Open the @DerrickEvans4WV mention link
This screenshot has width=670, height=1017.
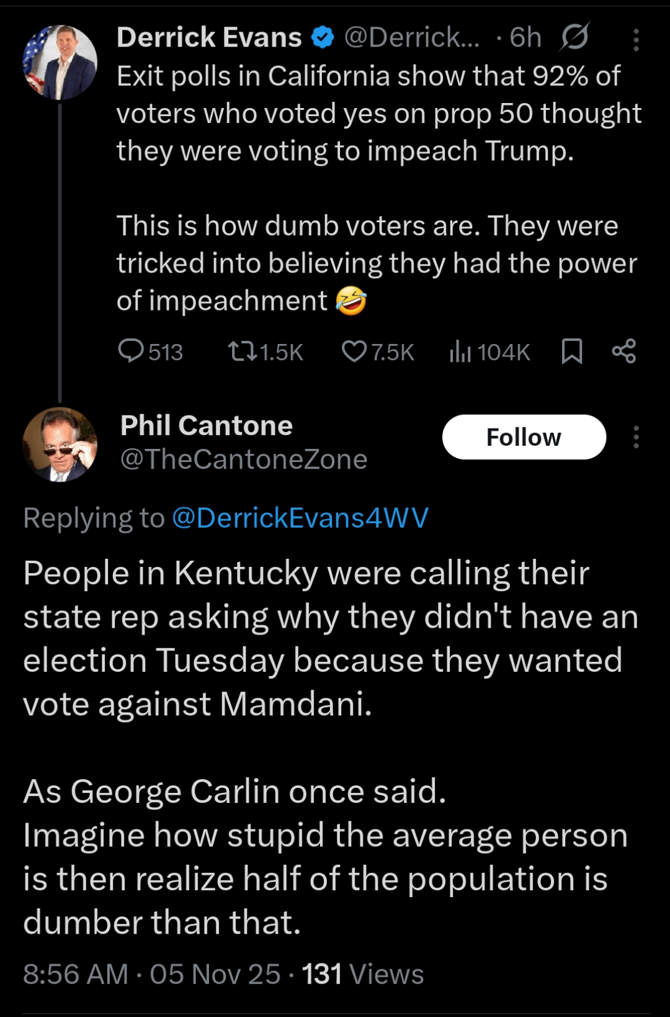(300, 518)
